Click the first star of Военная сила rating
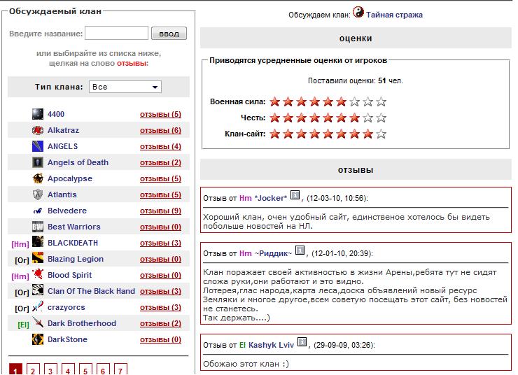This screenshot has width=518, height=375. pyautogui.click(x=274, y=101)
